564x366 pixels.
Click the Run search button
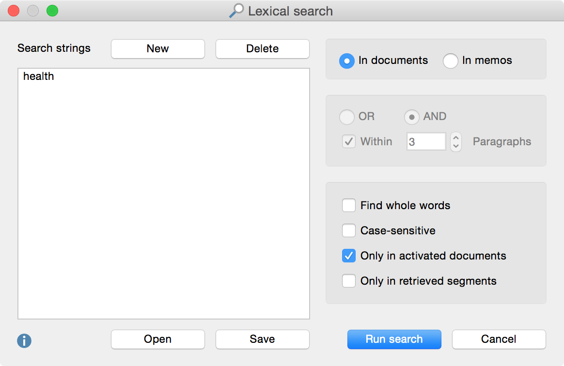tap(394, 339)
